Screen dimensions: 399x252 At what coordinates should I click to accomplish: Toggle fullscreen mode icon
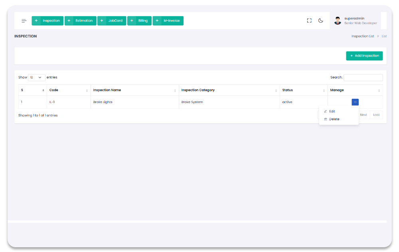coord(309,21)
